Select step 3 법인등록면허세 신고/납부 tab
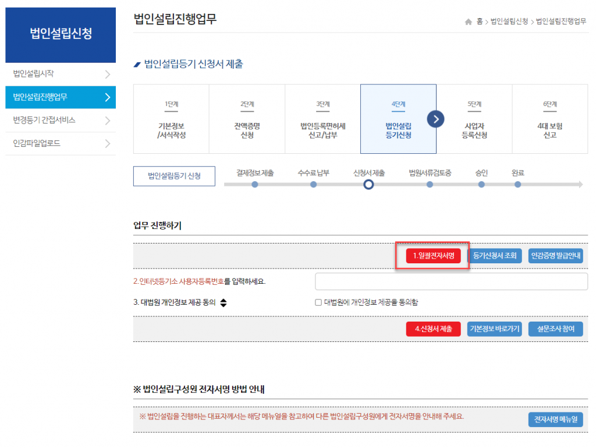Screen dimensions: 596x448 click(x=322, y=119)
